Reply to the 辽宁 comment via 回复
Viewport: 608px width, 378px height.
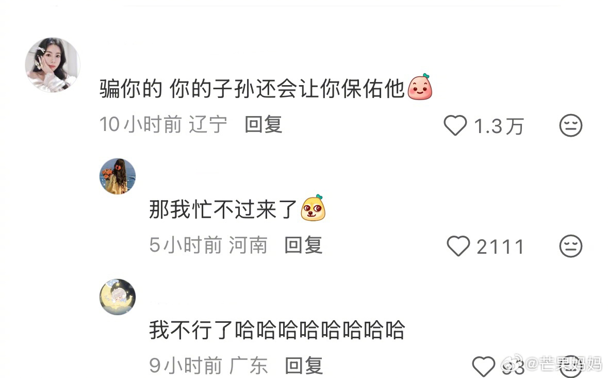(264, 125)
